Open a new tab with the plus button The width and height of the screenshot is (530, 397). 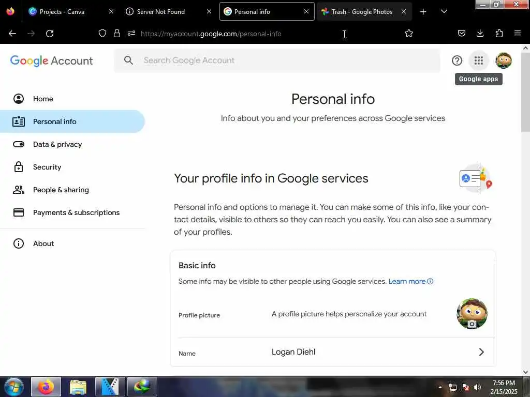pos(423,12)
